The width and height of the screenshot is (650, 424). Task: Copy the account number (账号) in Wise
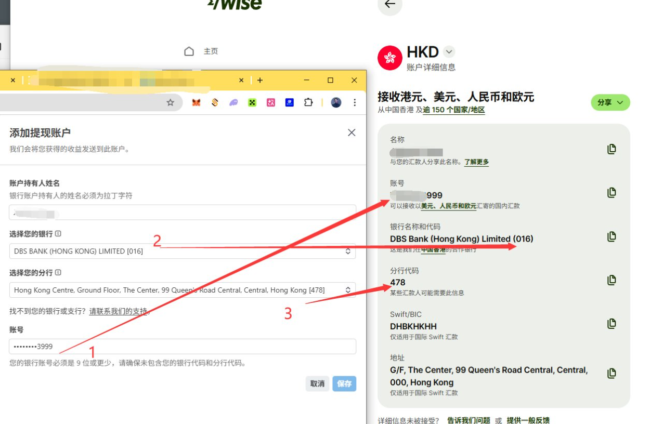pyautogui.click(x=612, y=193)
